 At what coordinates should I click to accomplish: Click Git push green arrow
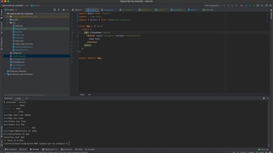(254, 6)
